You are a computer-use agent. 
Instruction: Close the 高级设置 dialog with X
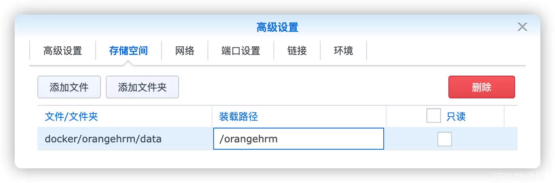(x=522, y=27)
